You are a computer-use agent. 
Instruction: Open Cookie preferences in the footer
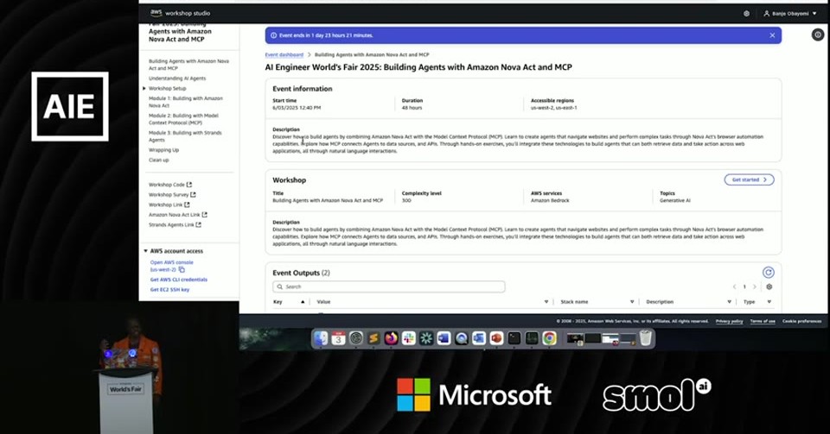[x=802, y=321]
